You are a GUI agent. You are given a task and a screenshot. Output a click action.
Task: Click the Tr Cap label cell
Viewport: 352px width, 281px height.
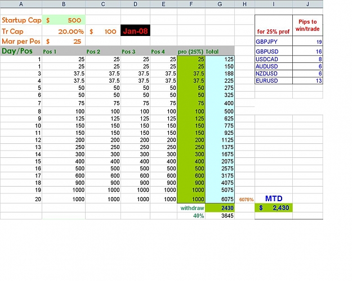(21, 31)
